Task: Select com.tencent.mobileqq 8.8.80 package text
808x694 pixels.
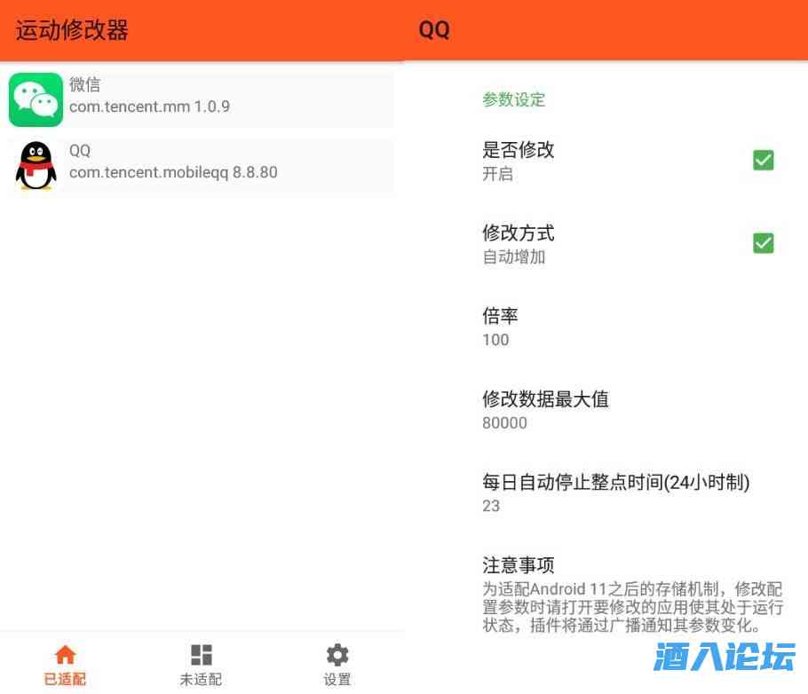Action: [173, 172]
